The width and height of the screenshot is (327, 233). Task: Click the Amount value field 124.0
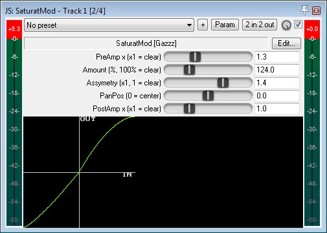277,70
